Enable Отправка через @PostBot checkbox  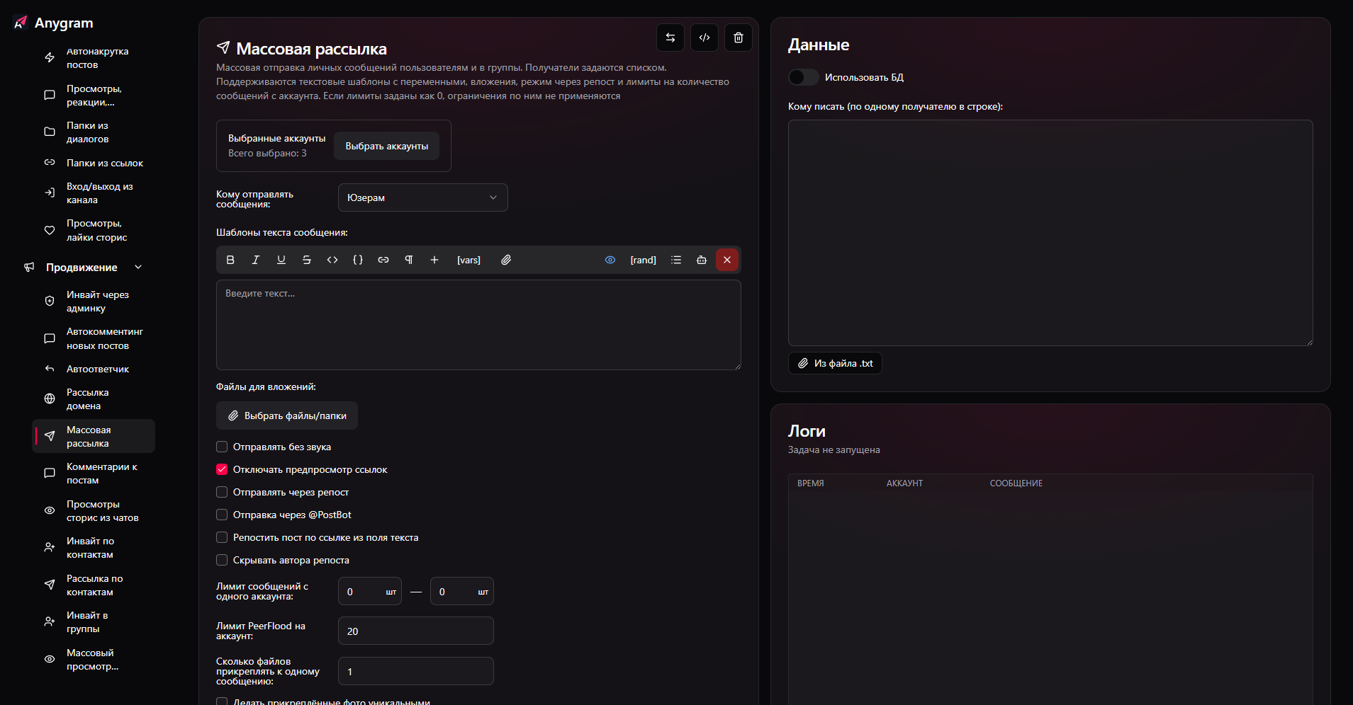[222, 515]
